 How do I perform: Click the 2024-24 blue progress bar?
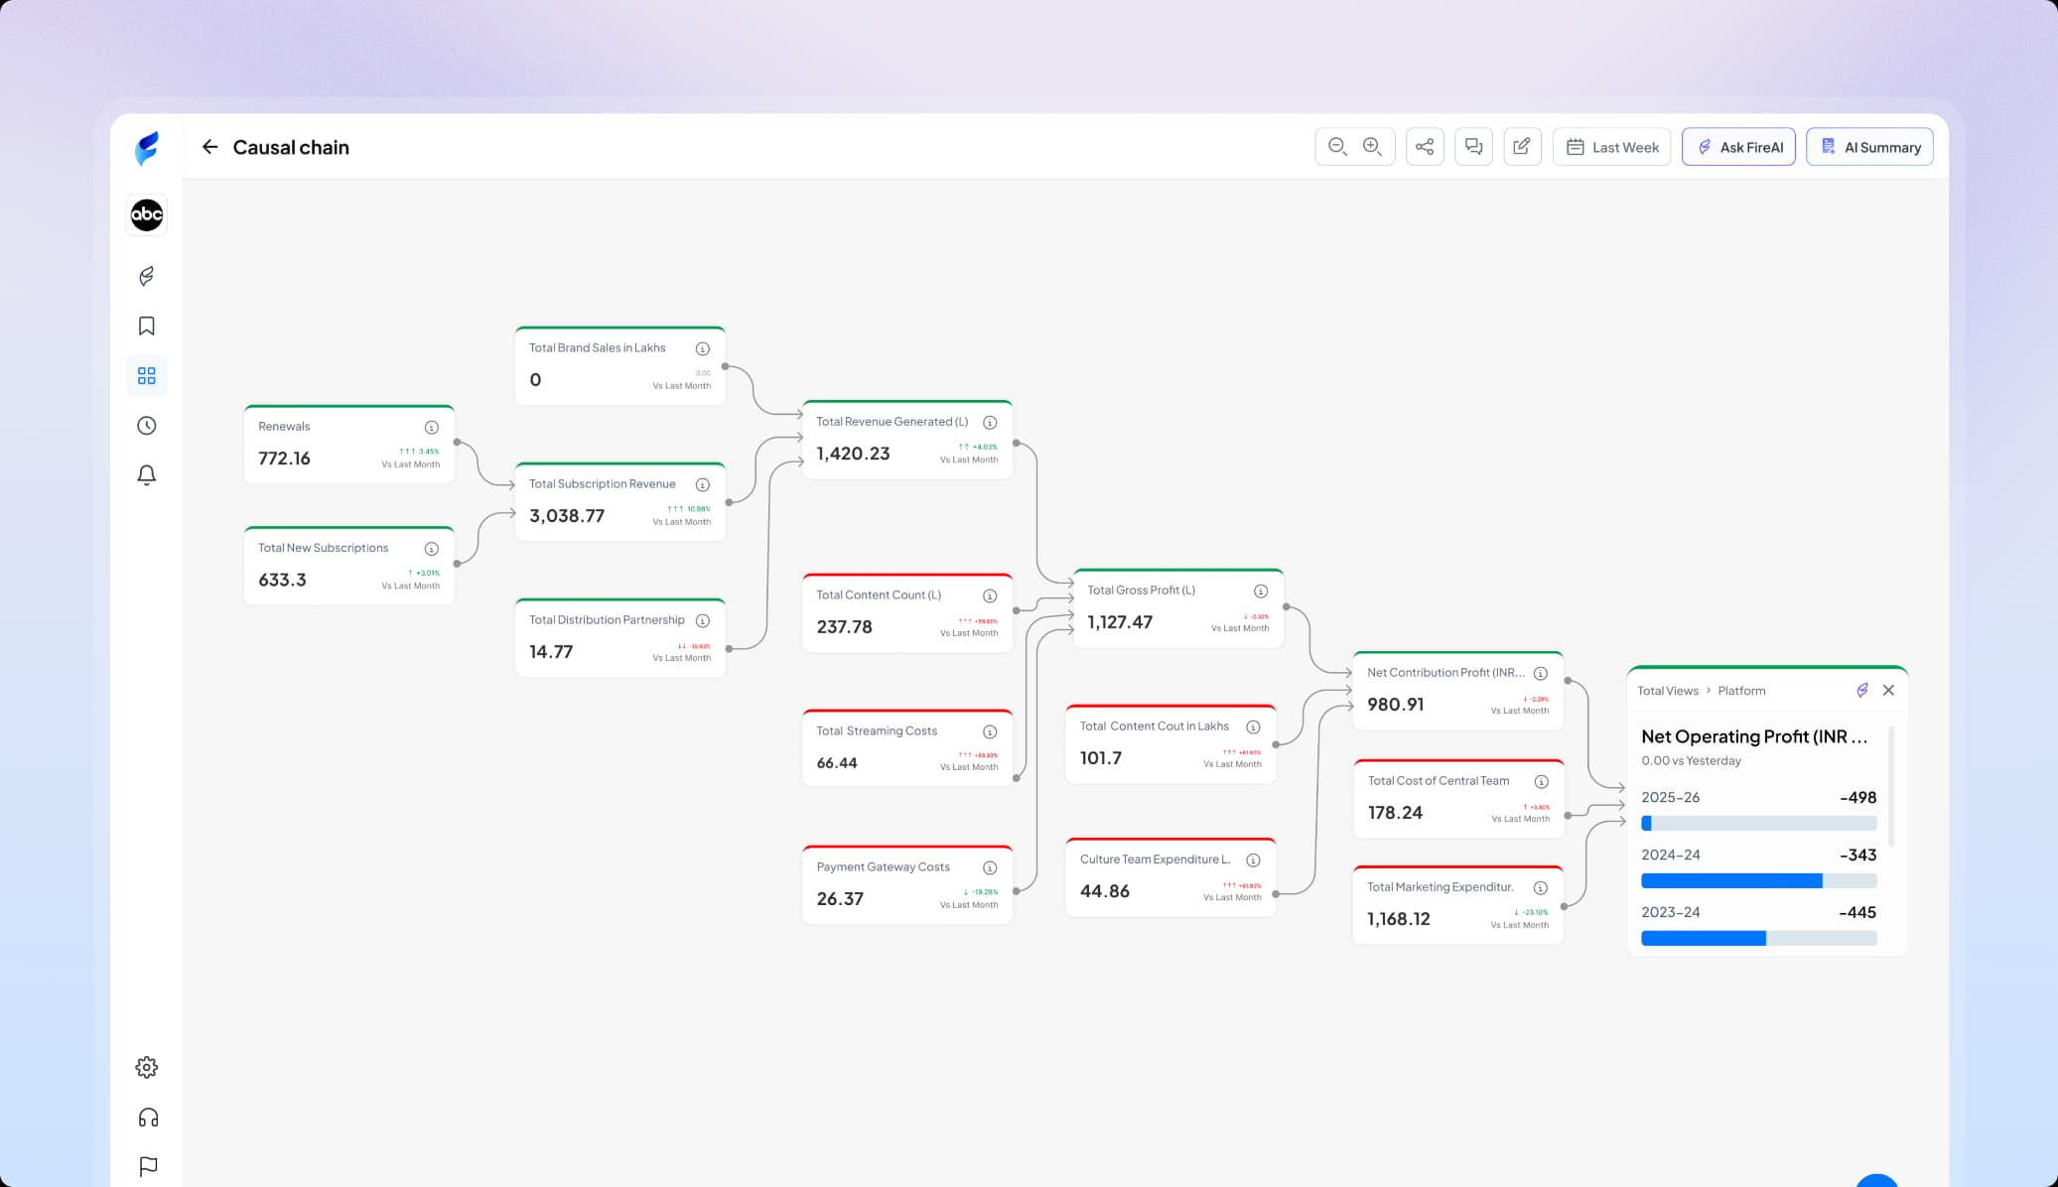pyautogui.click(x=1731, y=881)
